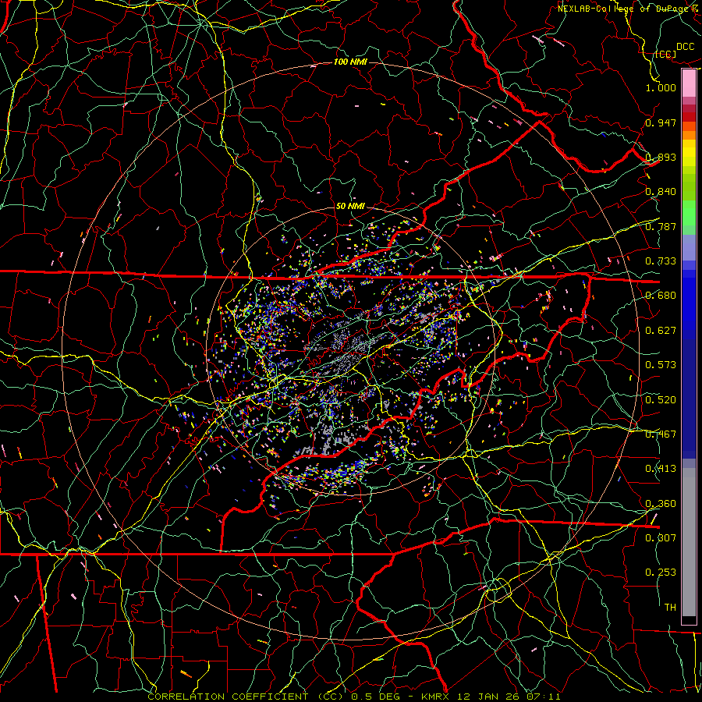Click the 0.467 scale value
Screen dimensions: 702x702
click(x=661, y=434)
